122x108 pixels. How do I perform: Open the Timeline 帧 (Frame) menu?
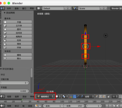(x=23, y=106)
